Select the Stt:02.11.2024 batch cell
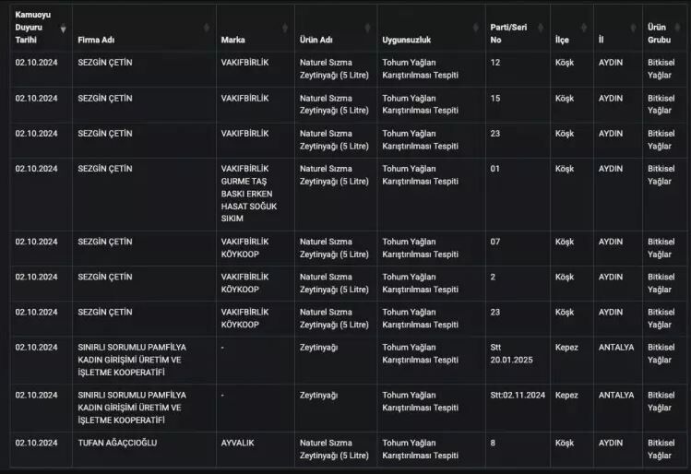Viewport: 691px width, 474px height. [x=518, y=396]
